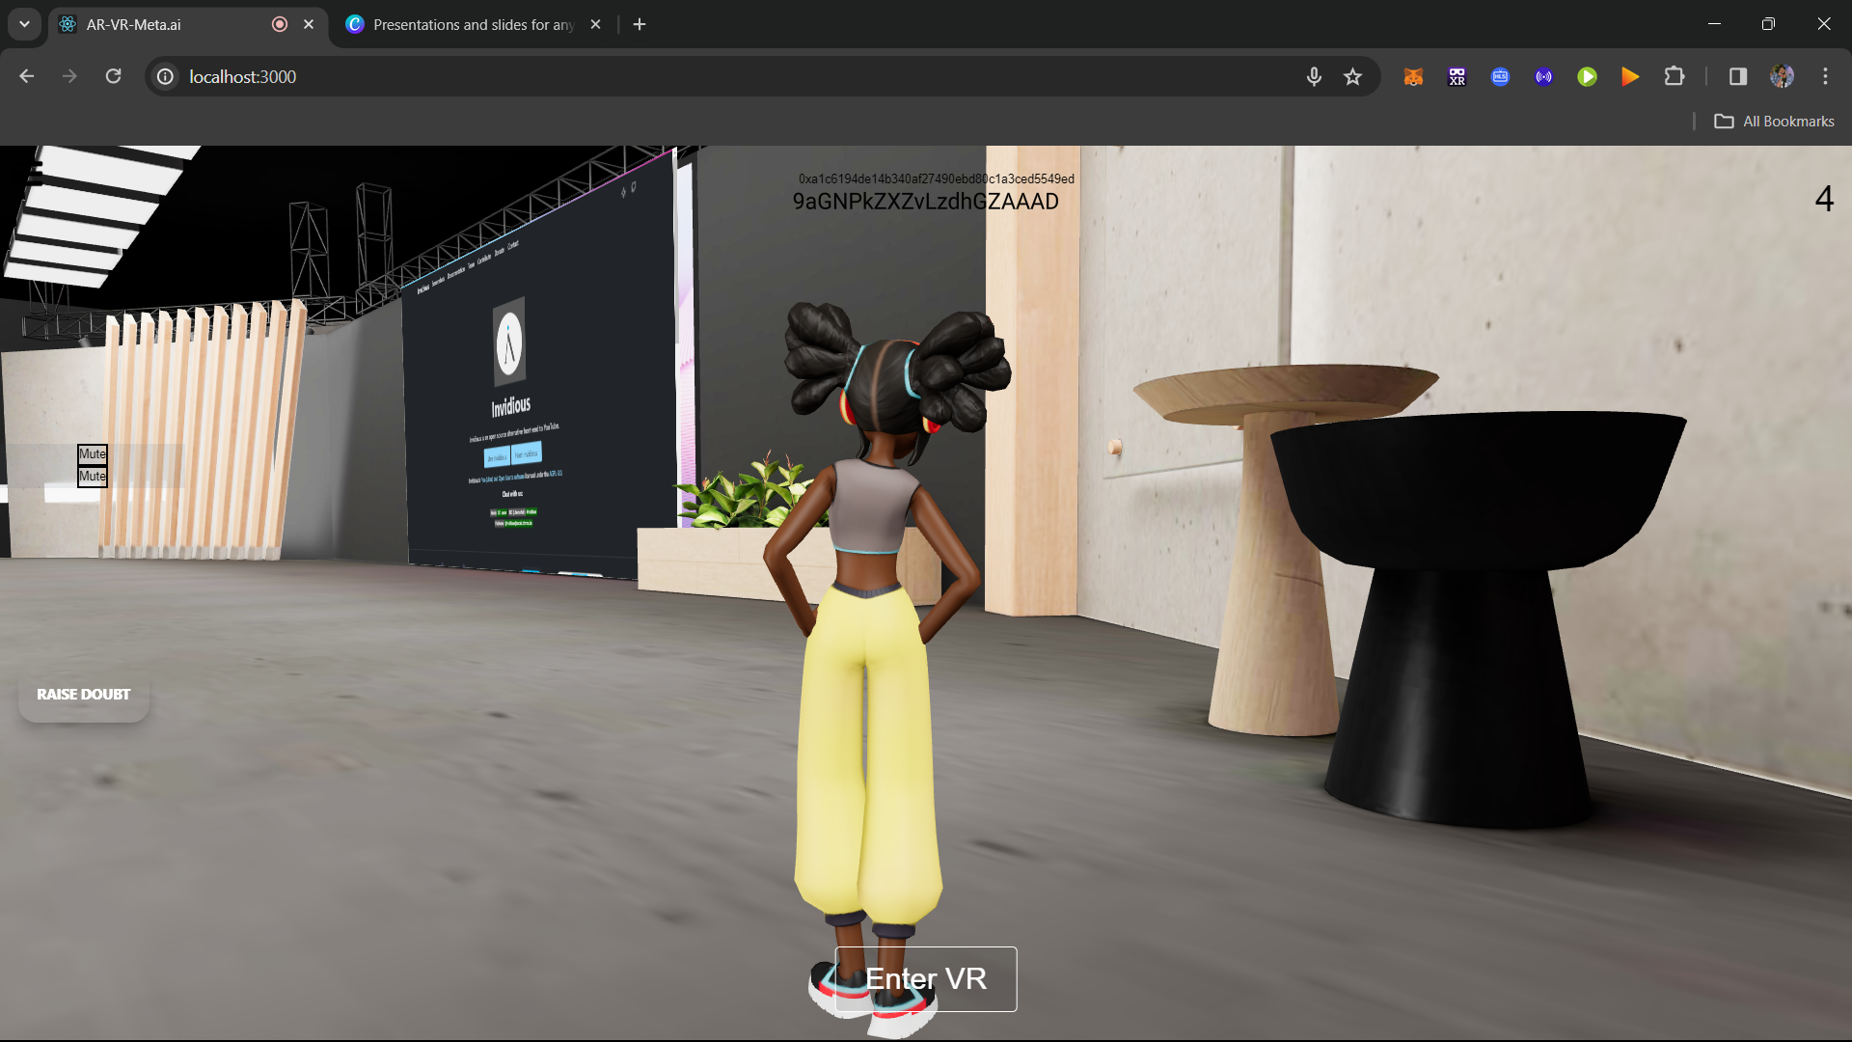Open the MetaMask fox extension
Viewport: 1852px width, 1042px height.
pos(1413,77)
